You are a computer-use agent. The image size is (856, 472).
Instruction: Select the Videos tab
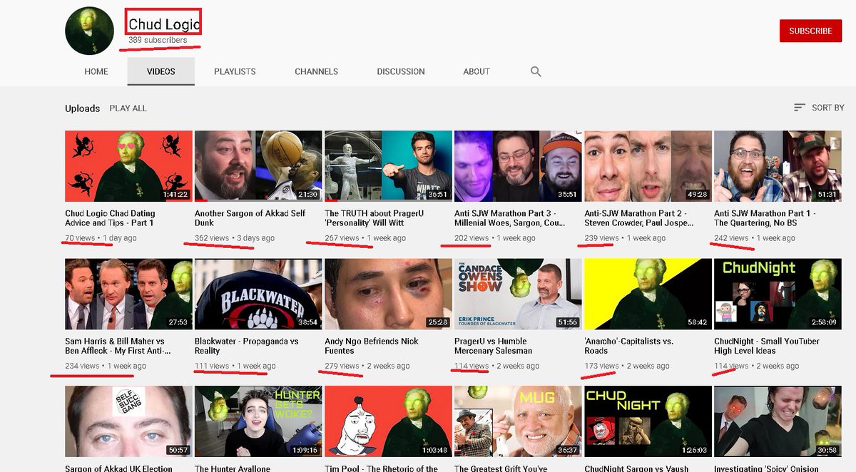[x=161, y=71]
